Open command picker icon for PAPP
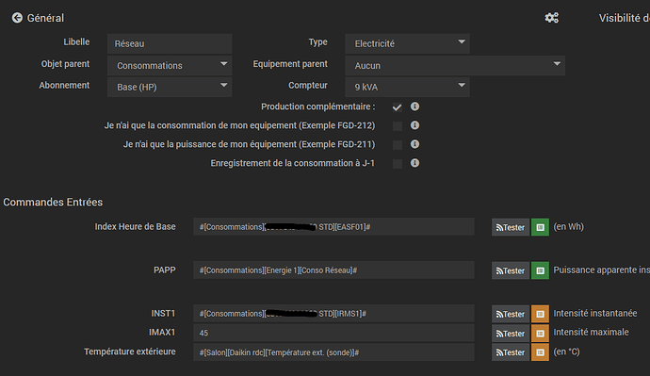Image resolution: width=650 pixels, height=376 pixels. 540,270
